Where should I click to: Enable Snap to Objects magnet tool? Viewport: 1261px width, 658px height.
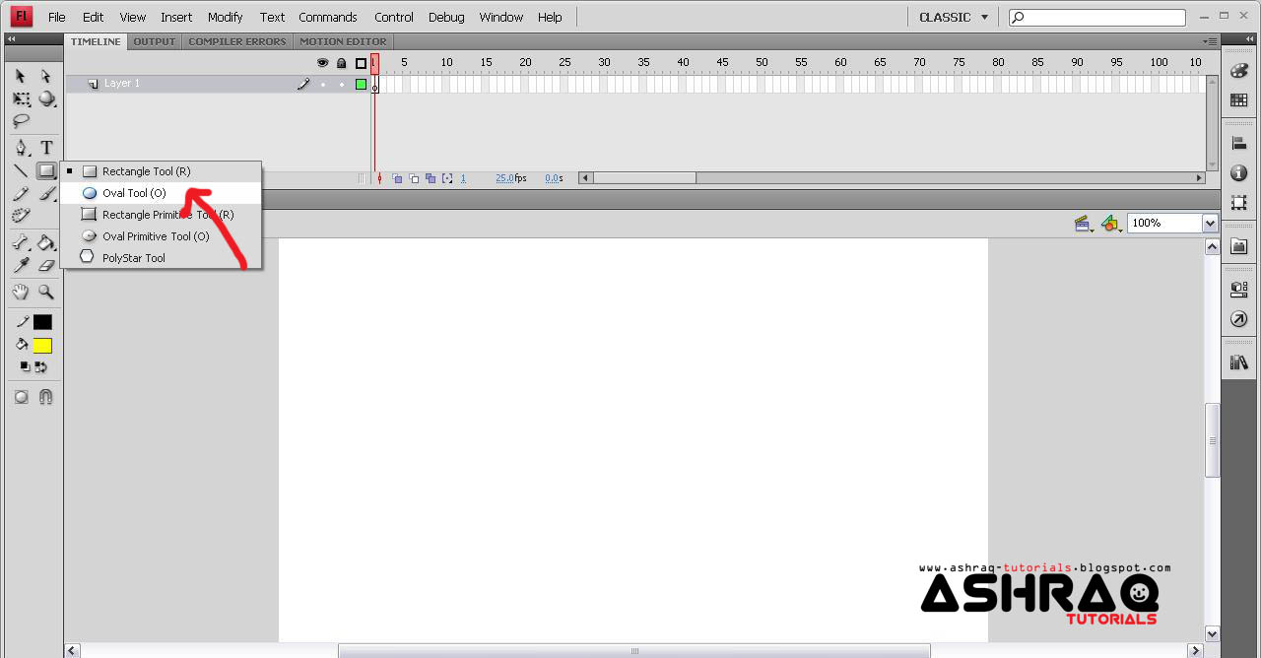coord(46,397)
